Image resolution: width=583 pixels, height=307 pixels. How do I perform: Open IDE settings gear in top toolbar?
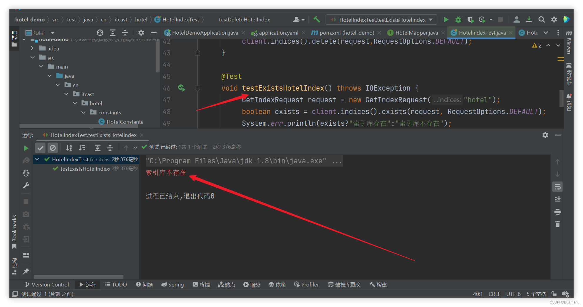[x=554, y=20]
